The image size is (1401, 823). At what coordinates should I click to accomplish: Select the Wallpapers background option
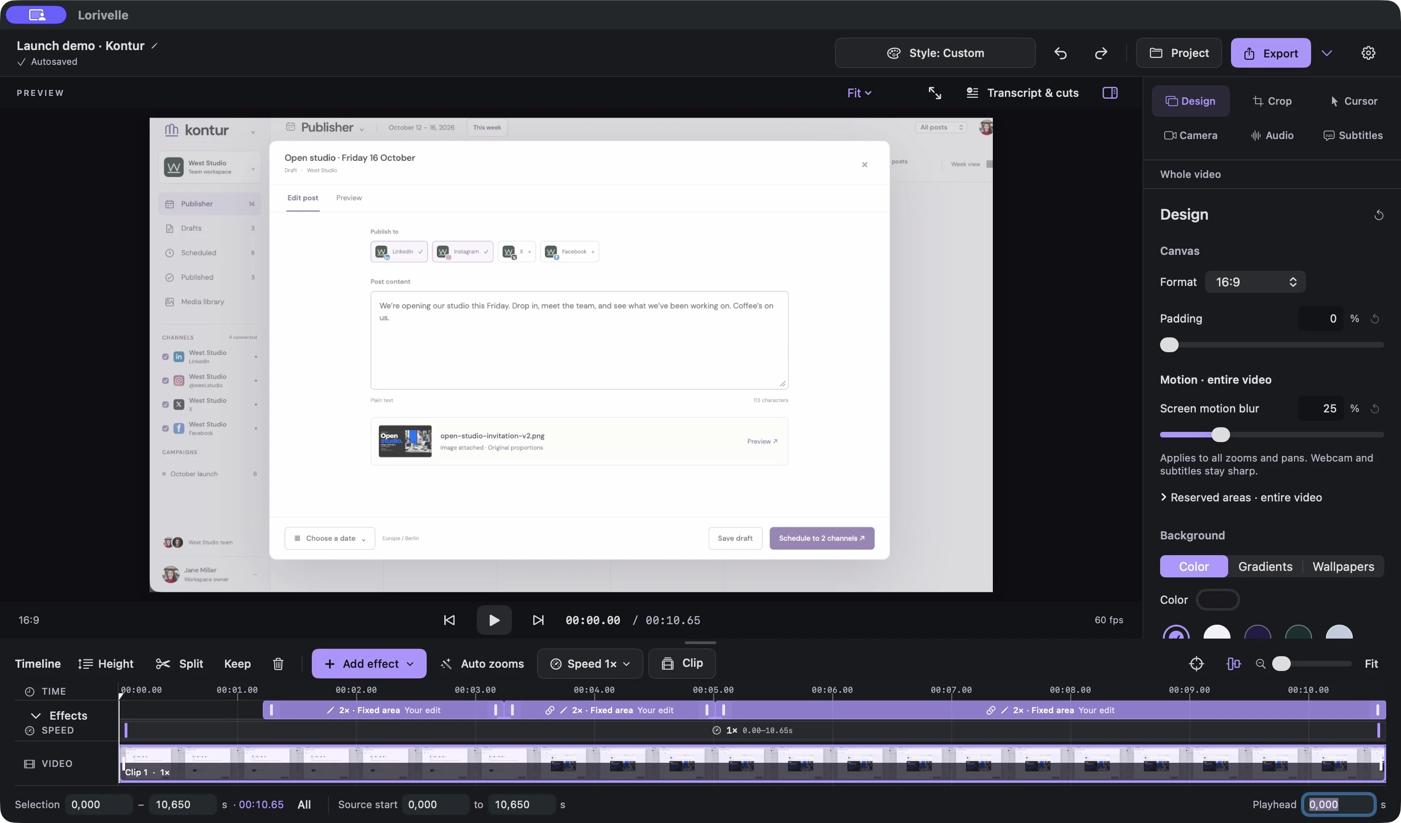[x=1343, y=566]
